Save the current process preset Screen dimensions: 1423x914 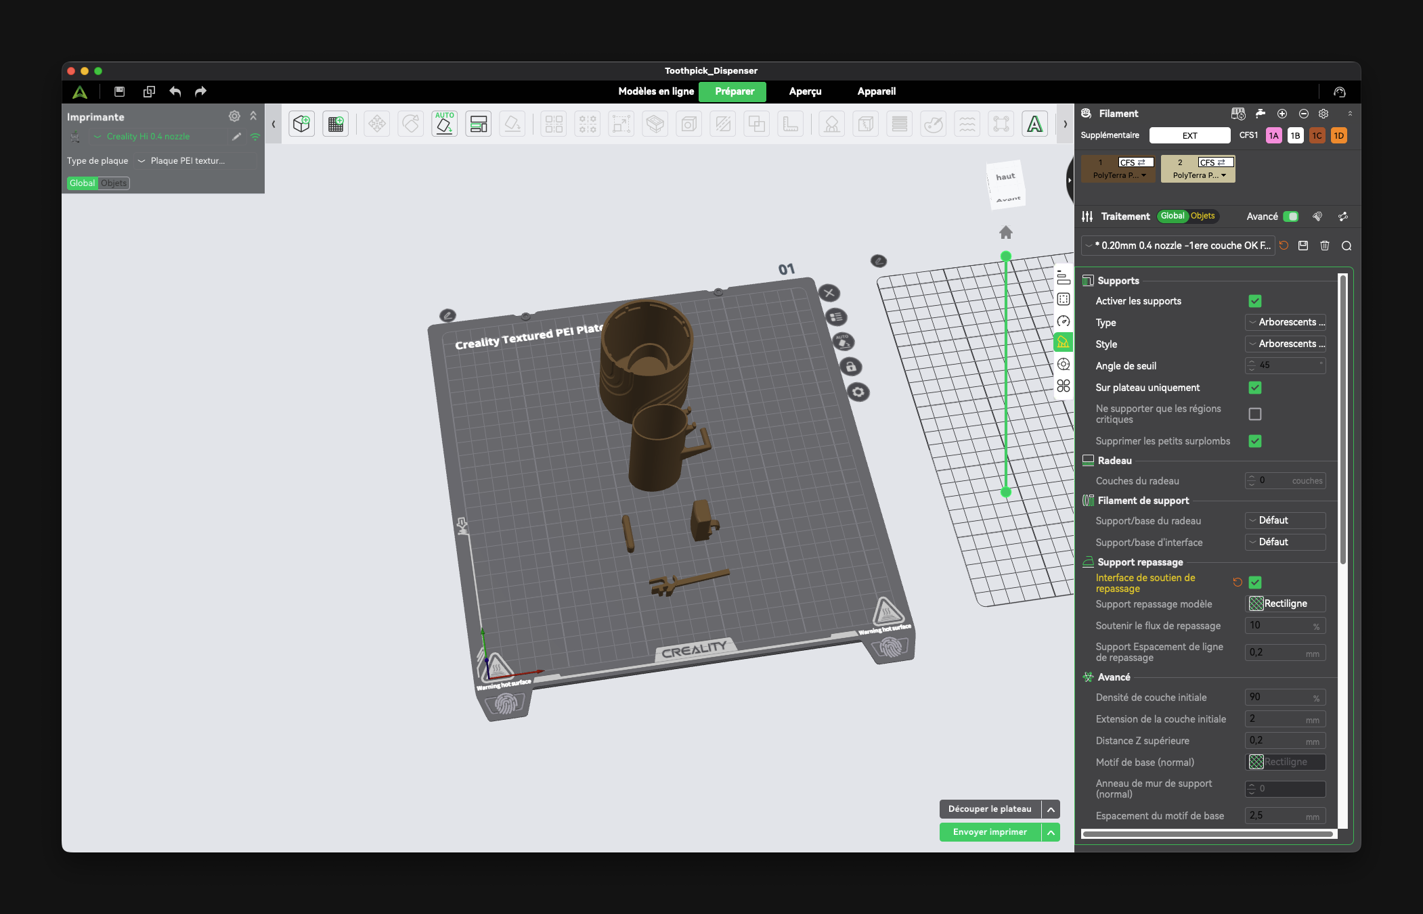(1303, 246)
